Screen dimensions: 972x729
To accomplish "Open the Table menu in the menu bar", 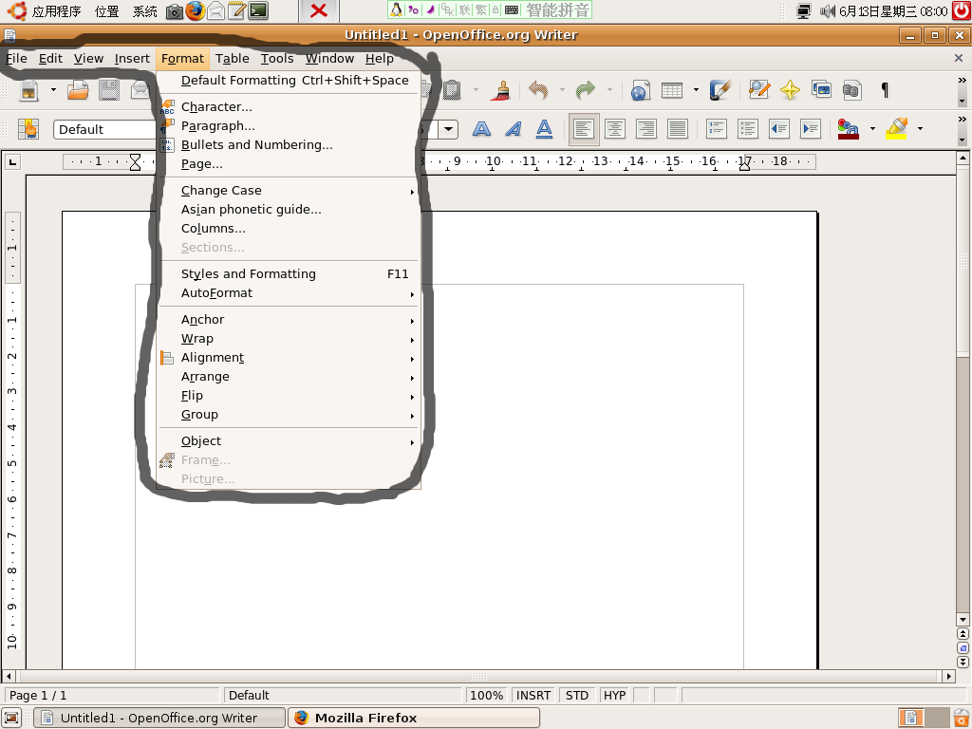I will (x=233, y=59).
